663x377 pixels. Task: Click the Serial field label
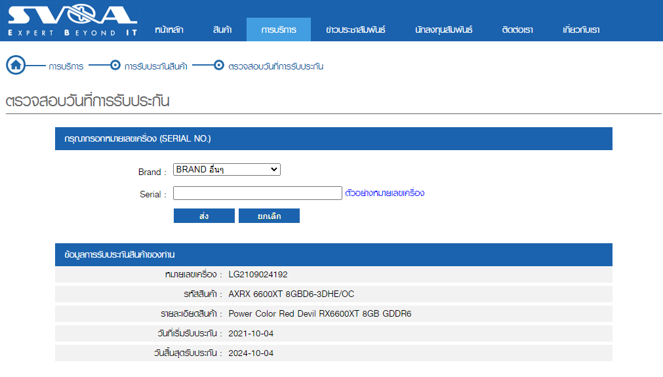153,195
